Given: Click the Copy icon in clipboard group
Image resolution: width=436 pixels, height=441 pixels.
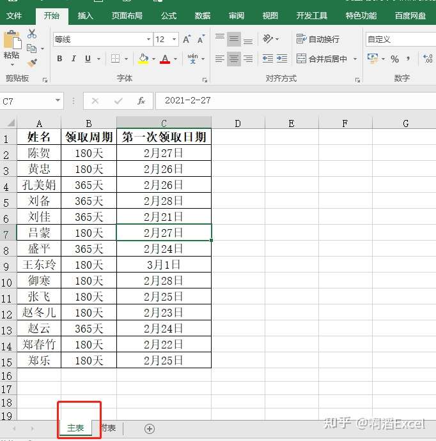Looking at the screenshot, I should click(x=31, y=49).
